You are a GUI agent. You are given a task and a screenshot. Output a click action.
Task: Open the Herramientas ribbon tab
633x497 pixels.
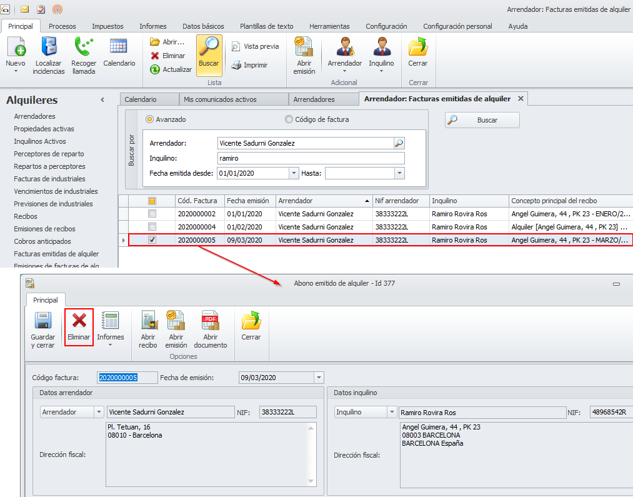click(x=329, y=26)
